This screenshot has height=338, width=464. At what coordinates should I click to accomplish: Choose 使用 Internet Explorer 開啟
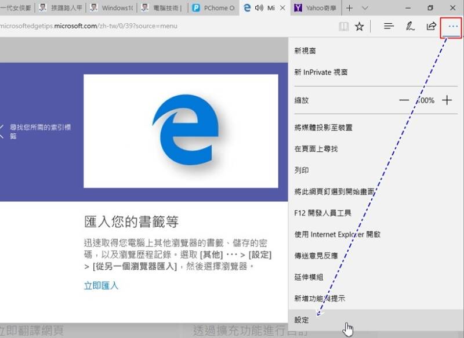375,234
